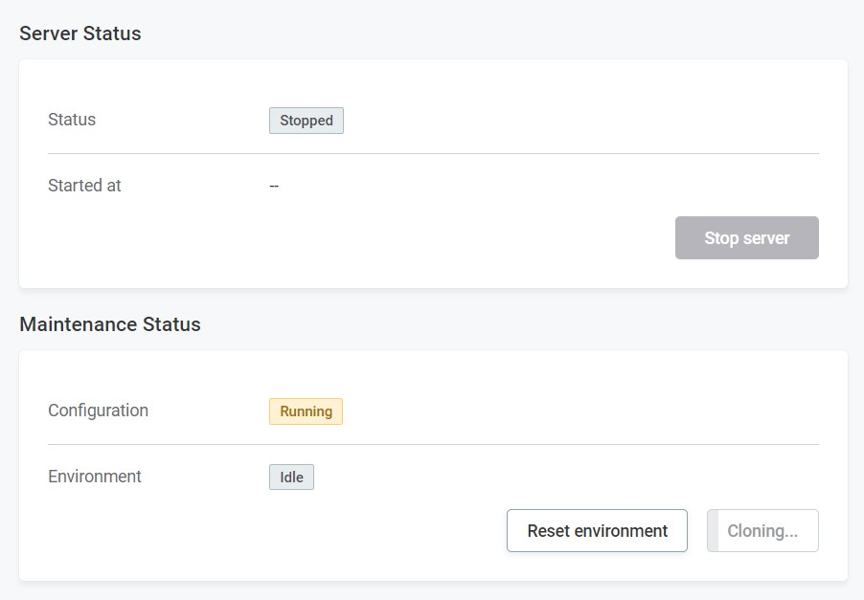
Task: Click the divider line below Status row
Action: pyautogui.click(x=433, y=153)
